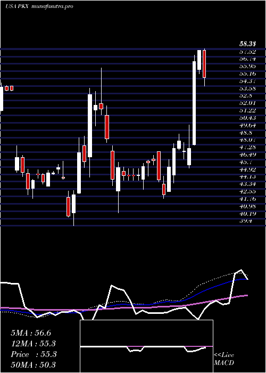Click the '50MA : 50.3' indicator text
Image resolution: width=266 pixels, height=373 pixels.
34,365
